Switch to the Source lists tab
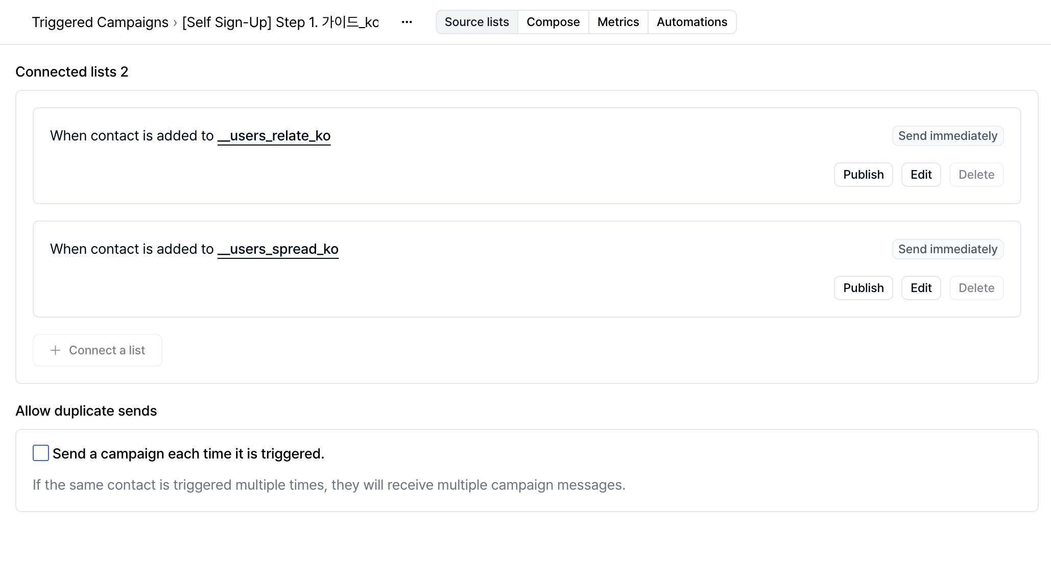Image resolution: width=1051 pixels, height=579 pixels. (x=476, y=22)
